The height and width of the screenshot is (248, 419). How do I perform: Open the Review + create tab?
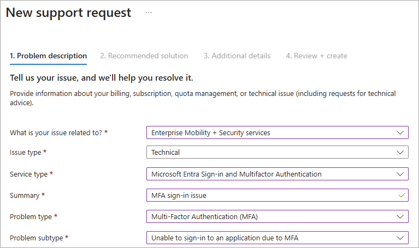tap(317, 56)
